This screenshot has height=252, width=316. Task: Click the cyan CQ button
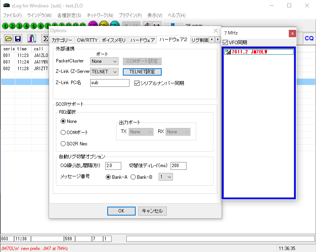(x=115, y=24)
